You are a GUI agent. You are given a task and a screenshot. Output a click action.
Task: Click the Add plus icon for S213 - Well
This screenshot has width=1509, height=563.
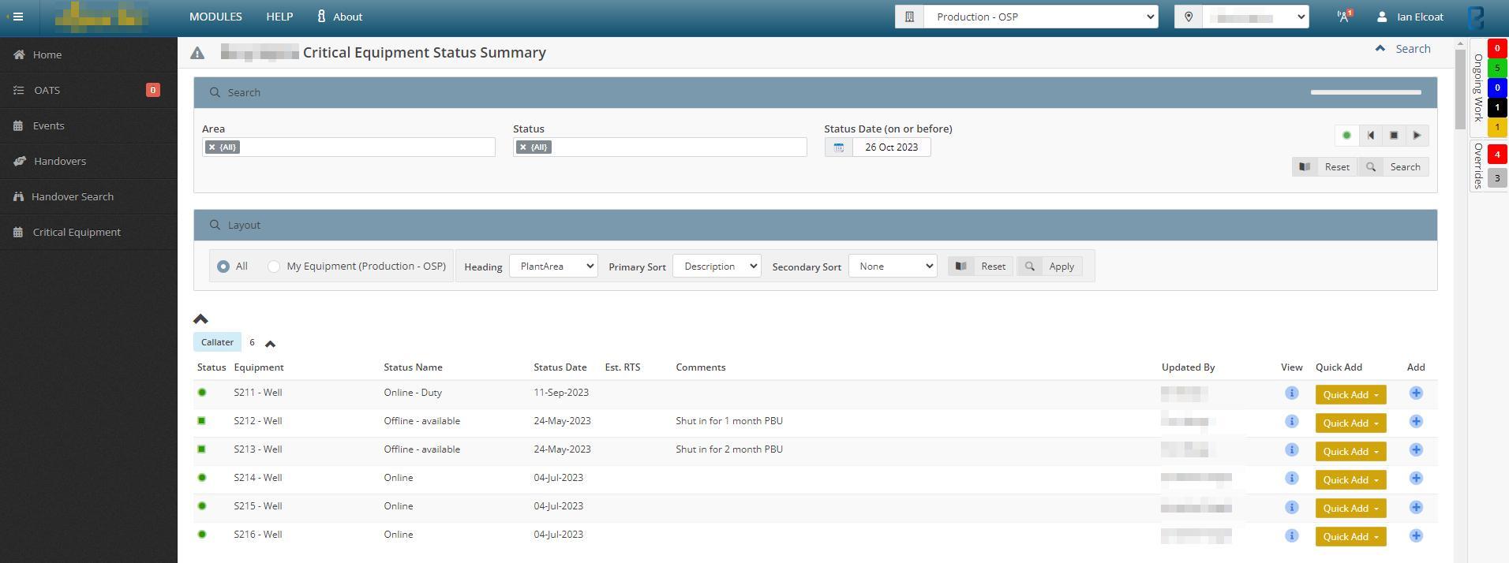(x=1416, y=449)
